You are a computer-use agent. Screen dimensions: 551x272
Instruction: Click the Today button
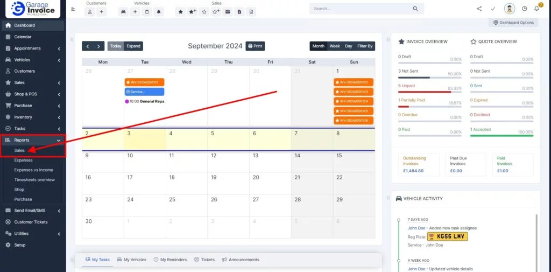pyautogui.click(x=116, y=46)
